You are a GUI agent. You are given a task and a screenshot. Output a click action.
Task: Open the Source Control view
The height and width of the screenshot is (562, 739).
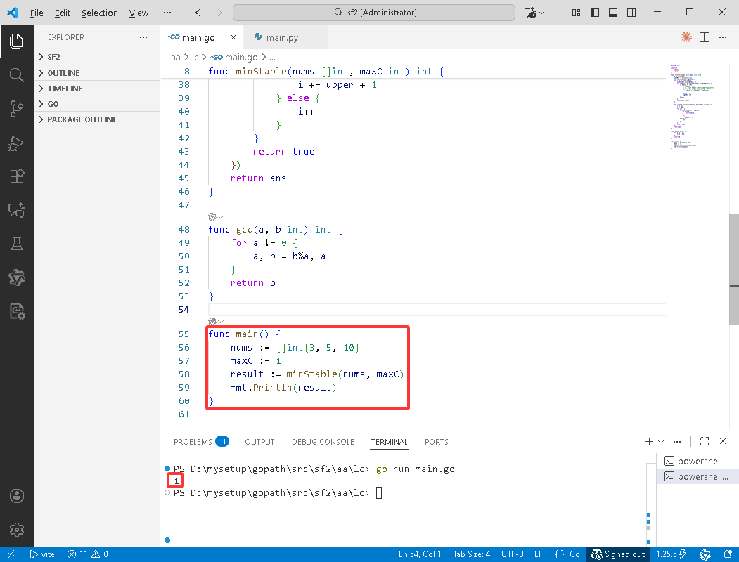16,109
